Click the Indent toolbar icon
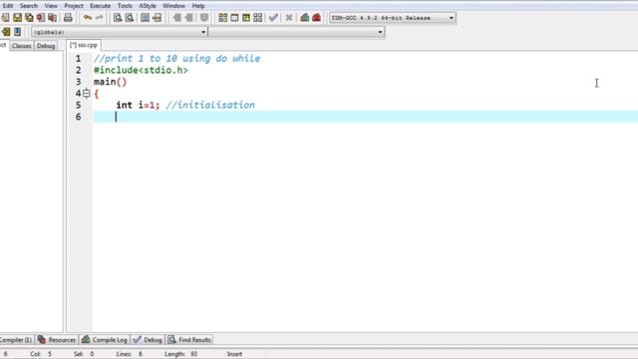Screen dimensions: 638x359 point(177,18)
